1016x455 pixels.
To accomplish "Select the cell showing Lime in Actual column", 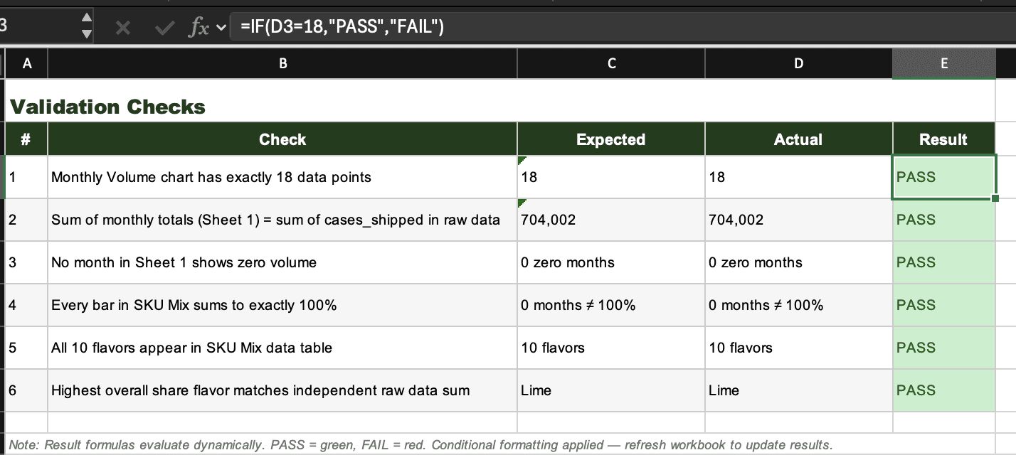I will 798,390.
